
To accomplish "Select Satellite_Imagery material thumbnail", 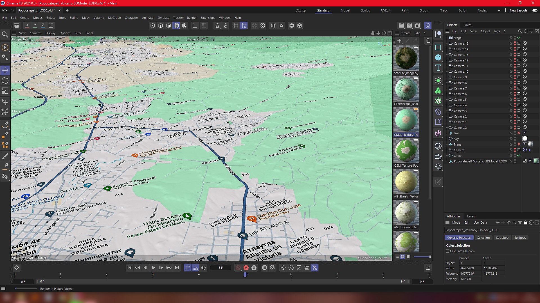I will pyautogui.click(x=406, y=58).
